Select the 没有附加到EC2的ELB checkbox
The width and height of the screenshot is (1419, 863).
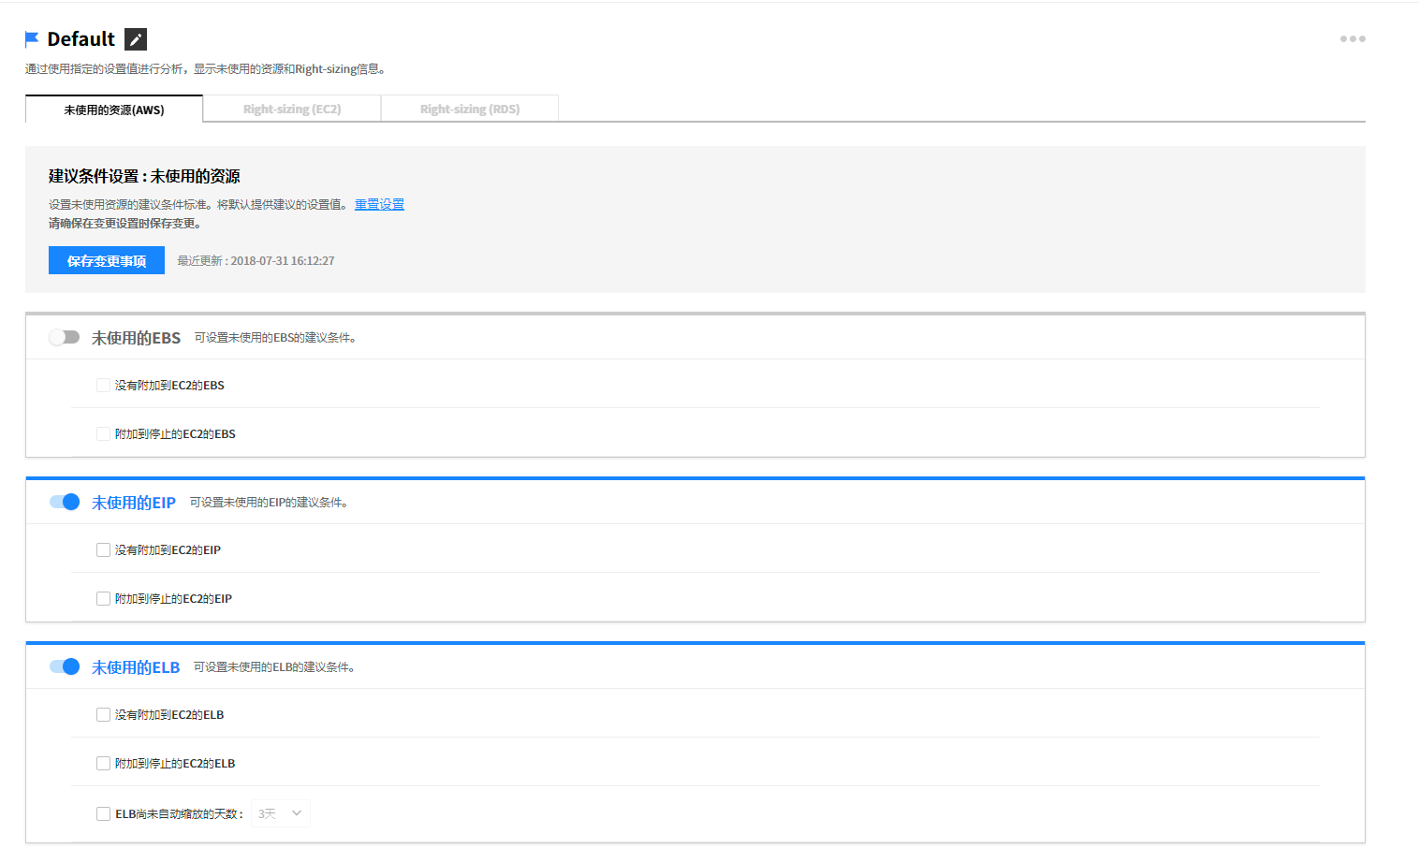pos(103,715)
